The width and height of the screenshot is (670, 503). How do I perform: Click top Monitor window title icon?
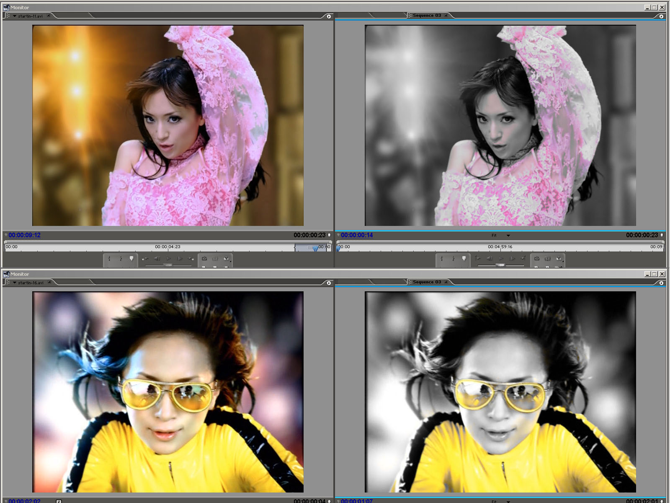click(6, 8)
